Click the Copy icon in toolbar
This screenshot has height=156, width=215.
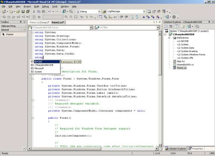pos(39,12)
